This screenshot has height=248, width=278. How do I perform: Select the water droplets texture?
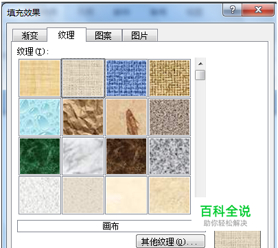(x=40, y=117)
